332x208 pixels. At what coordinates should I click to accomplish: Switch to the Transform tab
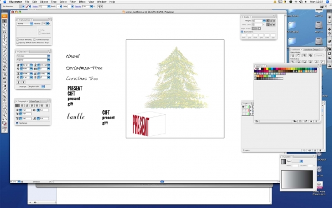tap(308, 50)
